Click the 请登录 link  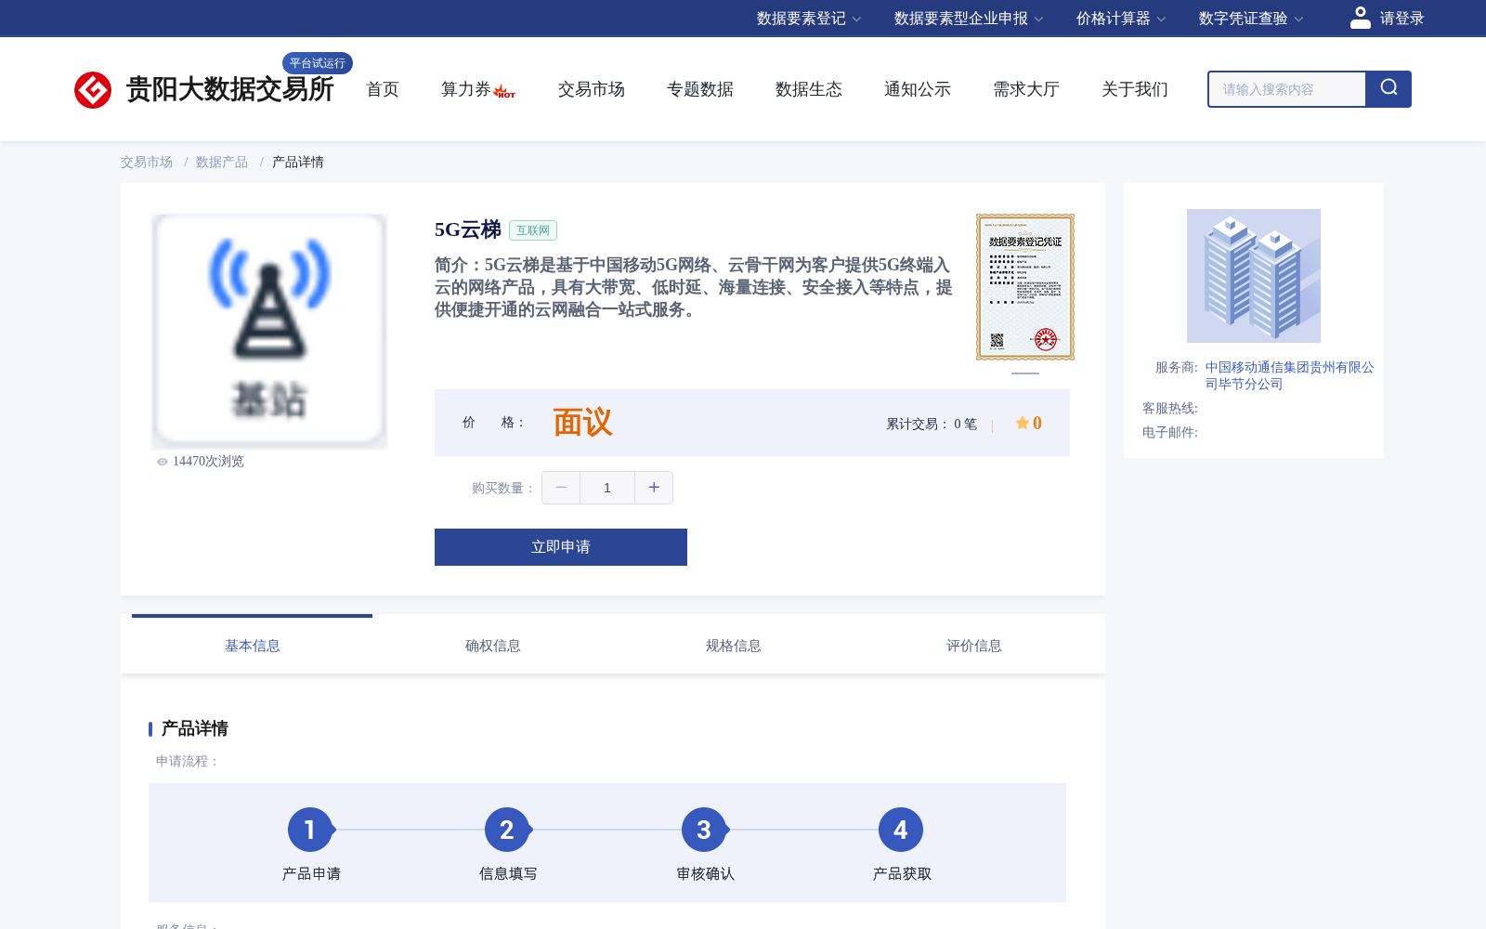pyautogui.click(x=1401, y=19)
